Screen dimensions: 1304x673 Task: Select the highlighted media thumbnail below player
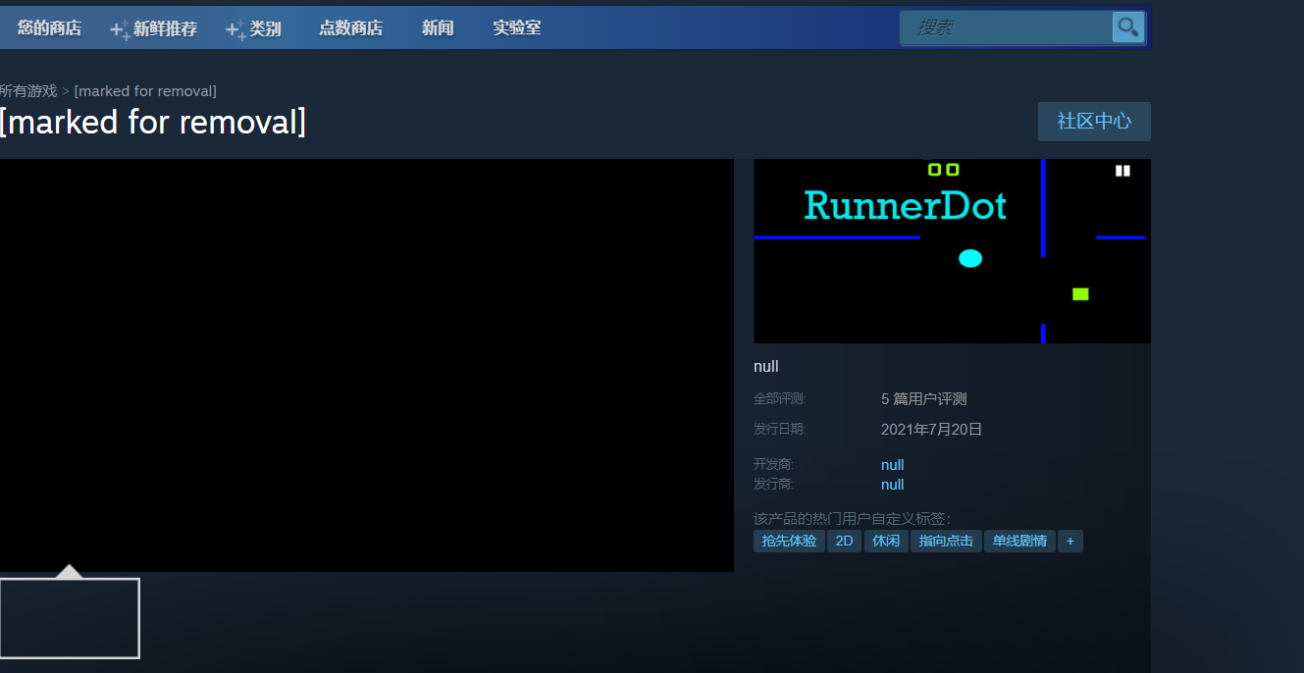[70, 618]
